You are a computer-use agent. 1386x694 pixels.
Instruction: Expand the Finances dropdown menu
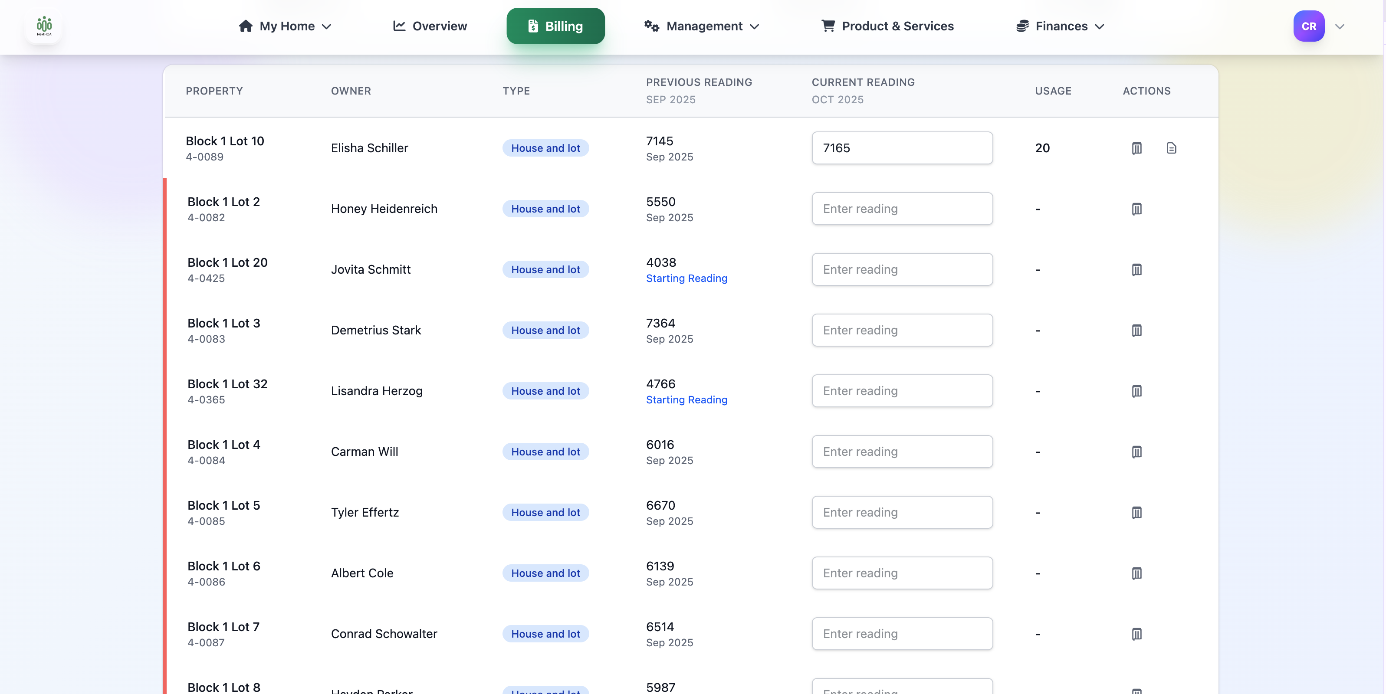click(x=1060, y=26)
